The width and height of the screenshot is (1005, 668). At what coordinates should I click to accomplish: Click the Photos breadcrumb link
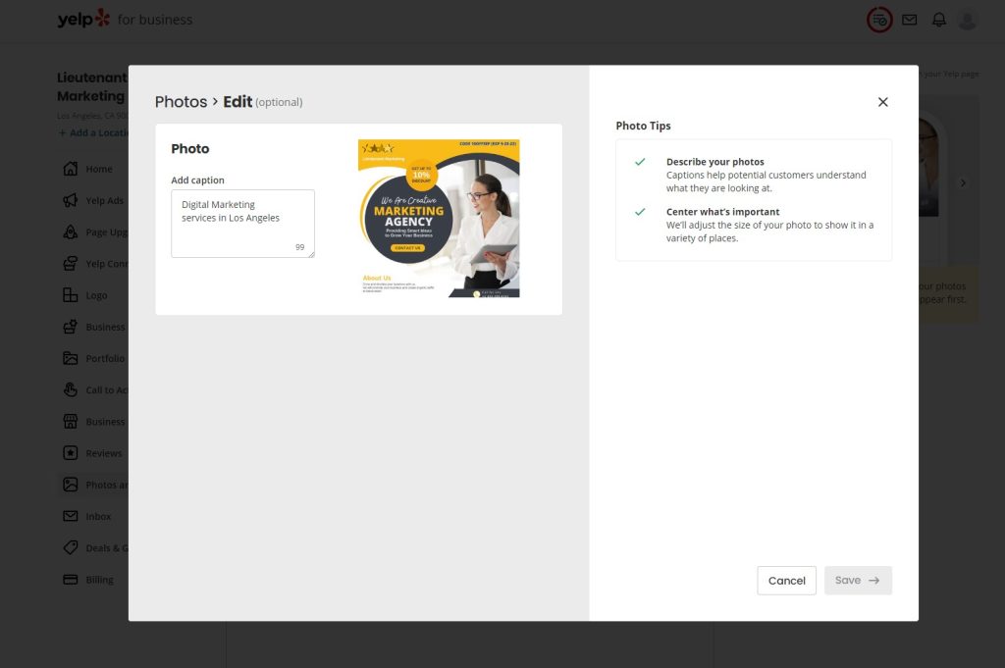point(181,102)
